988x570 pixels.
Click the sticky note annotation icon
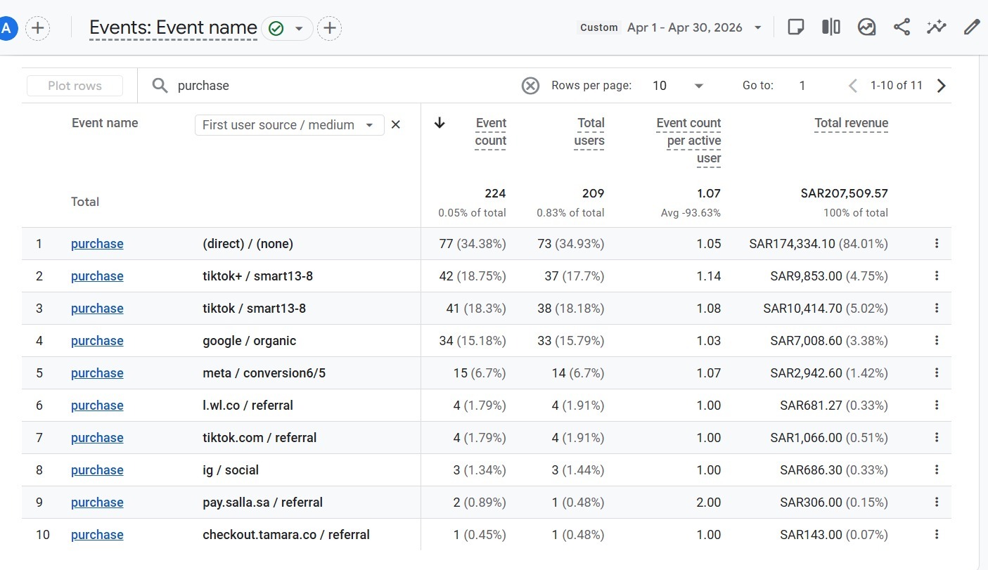(x=796, y=27)
